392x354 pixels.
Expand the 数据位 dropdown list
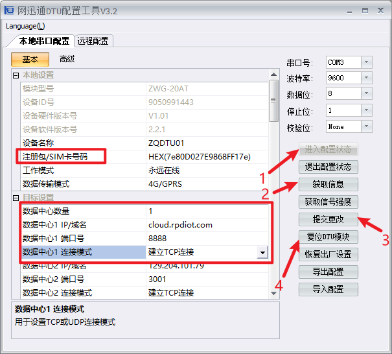tap(367, 93)
